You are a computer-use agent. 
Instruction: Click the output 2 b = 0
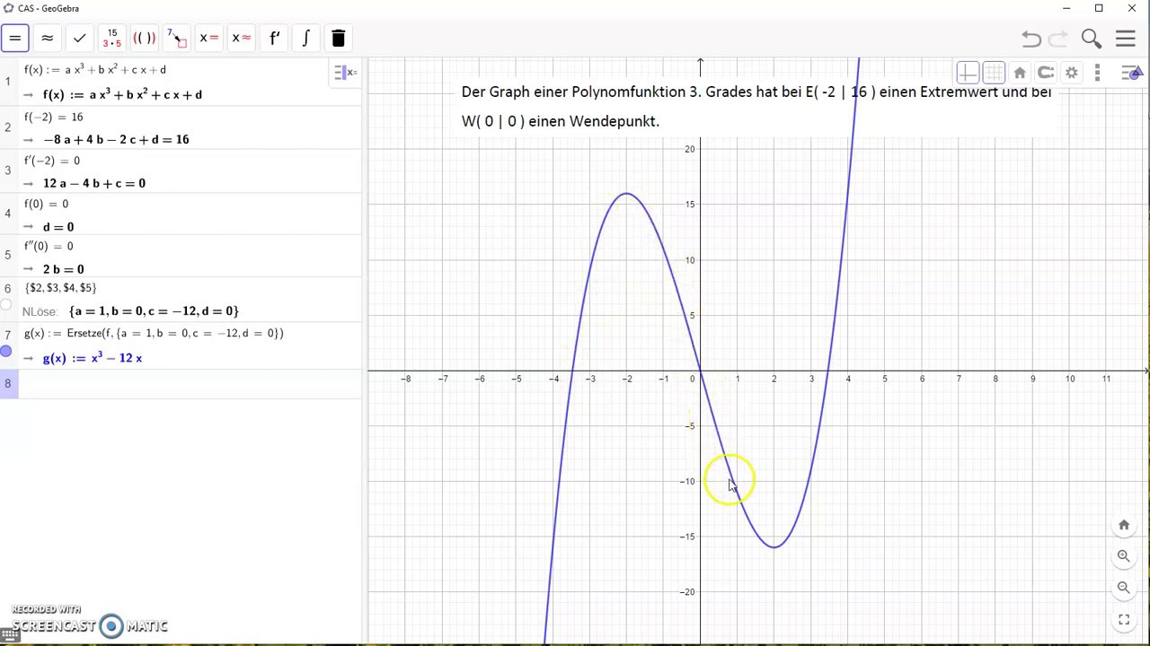tap(64, 269)
